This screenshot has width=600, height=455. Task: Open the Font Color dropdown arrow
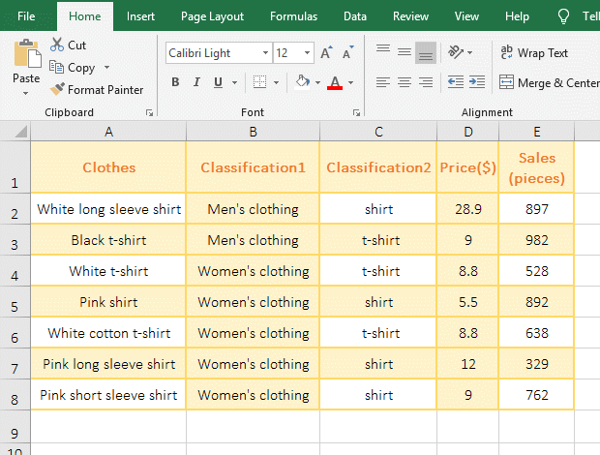(350, 82)
